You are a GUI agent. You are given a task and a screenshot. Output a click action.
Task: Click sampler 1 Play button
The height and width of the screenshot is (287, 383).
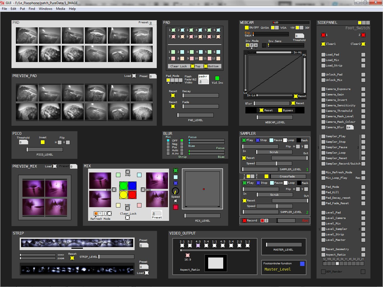244,140
